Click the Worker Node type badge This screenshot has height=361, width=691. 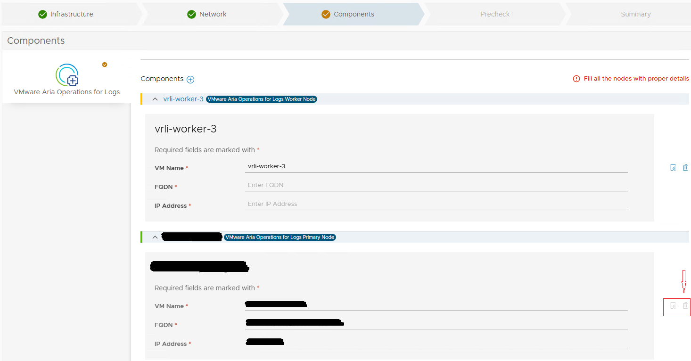(x=262, y=99)
